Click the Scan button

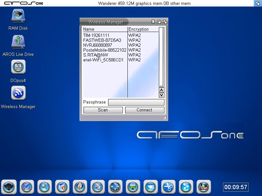(x=103, y=110)
